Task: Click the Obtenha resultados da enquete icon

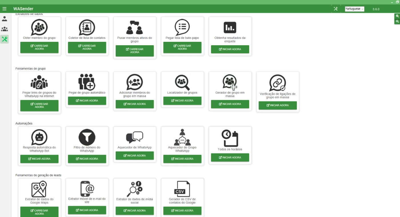Action: tap(230, 27)
